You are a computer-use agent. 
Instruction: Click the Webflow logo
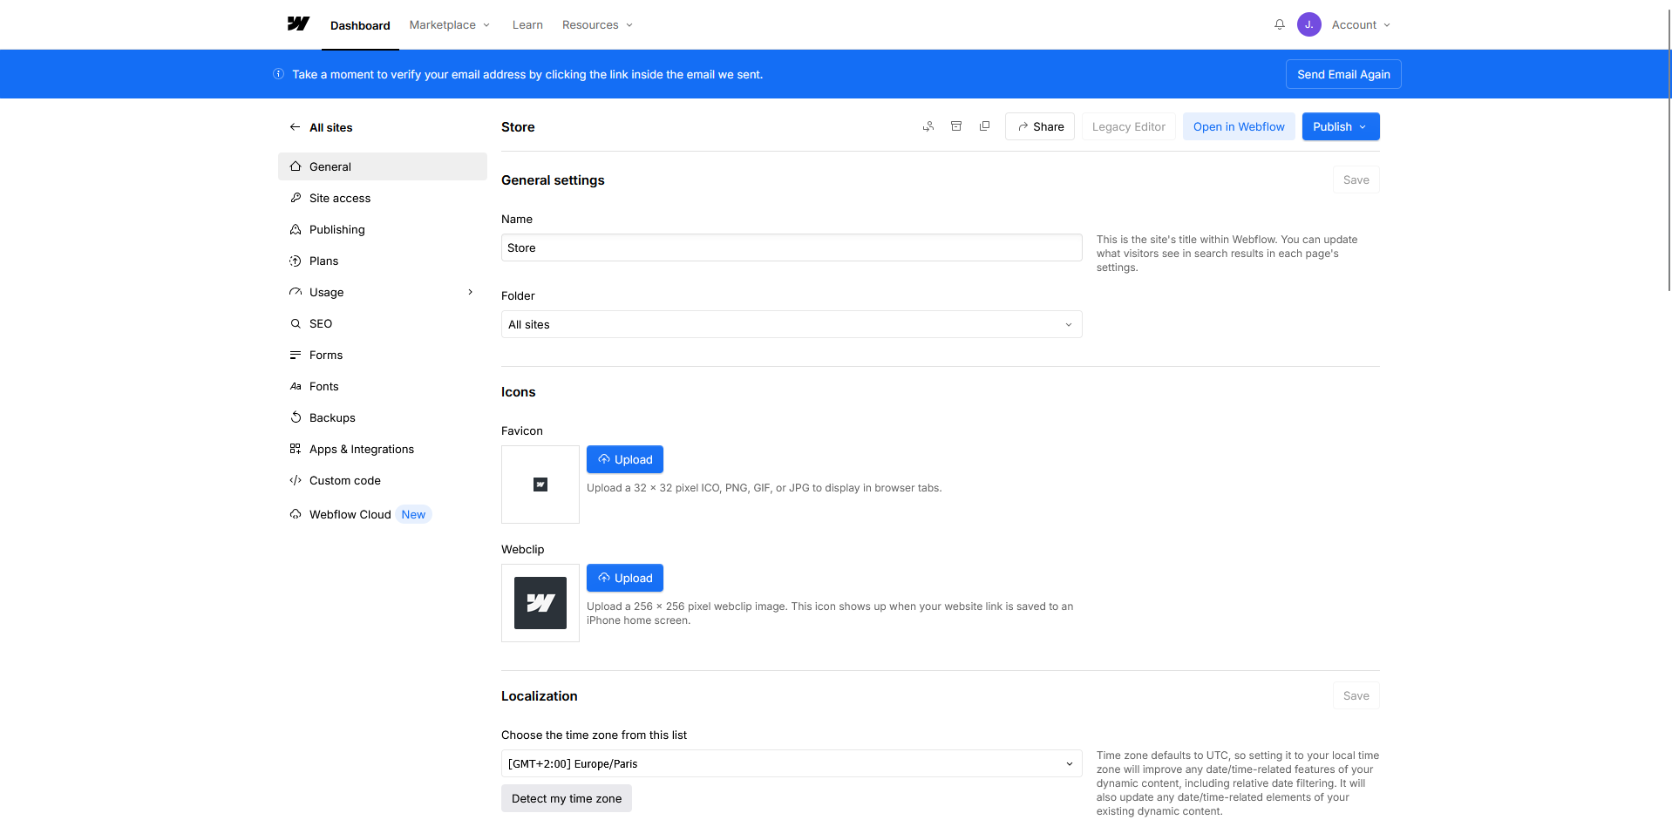coord(297,24)
